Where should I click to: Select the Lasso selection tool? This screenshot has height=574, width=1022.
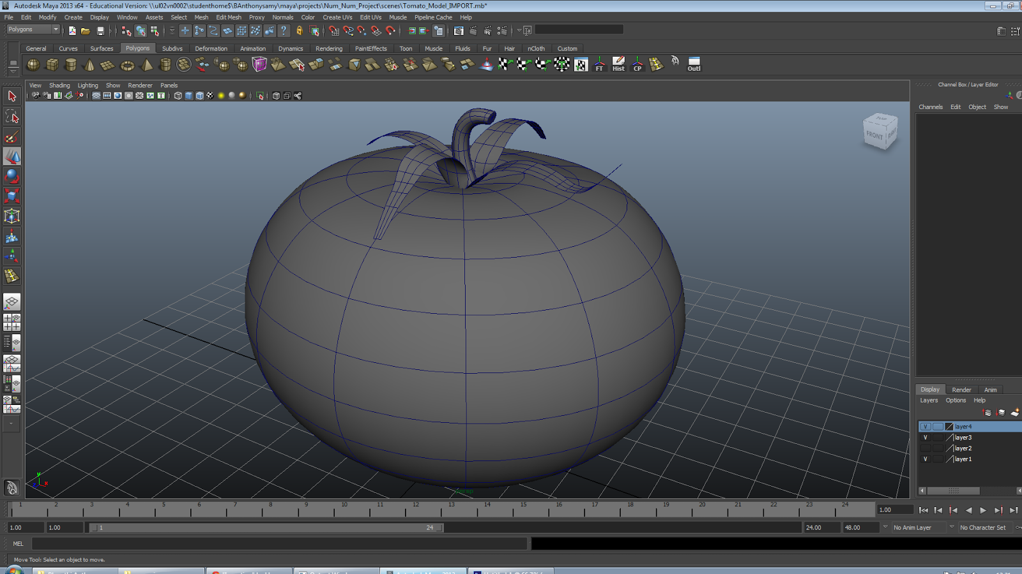pos(11,116)
